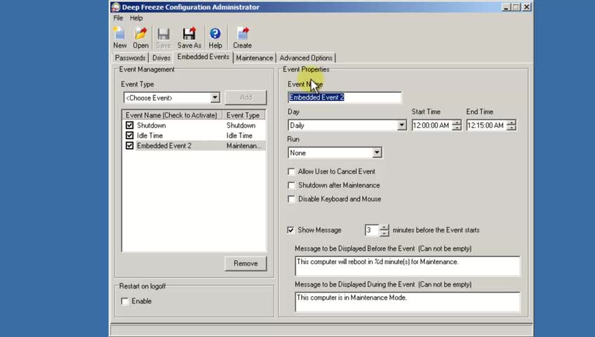This screenshot has width=595, height=337.
Task: Click the message displayed before event box
Action: point(407,265)
